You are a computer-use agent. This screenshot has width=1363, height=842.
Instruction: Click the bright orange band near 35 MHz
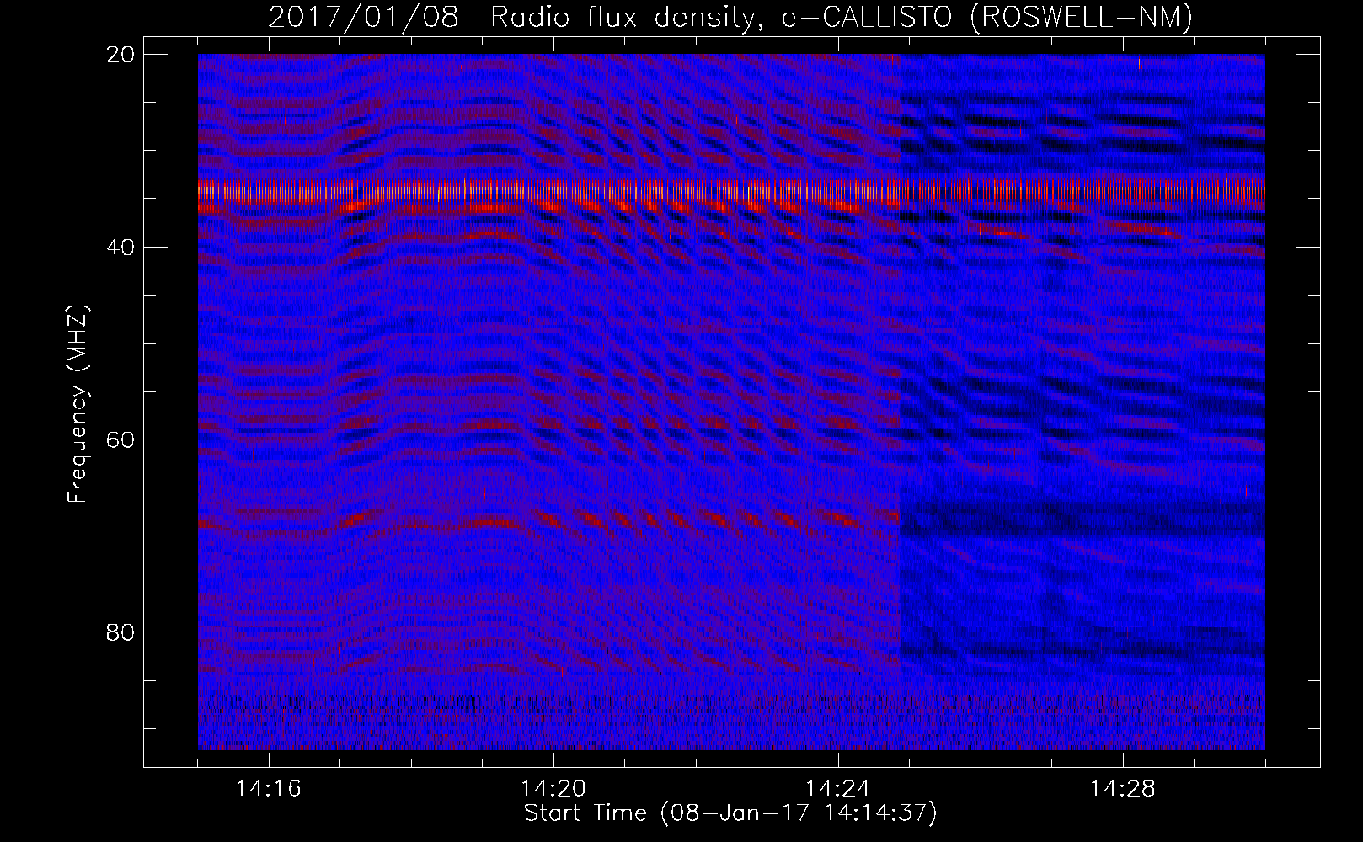click(x=731, y=192)
